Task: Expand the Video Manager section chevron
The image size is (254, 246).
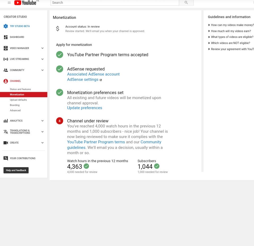Action: coord(42,48)
